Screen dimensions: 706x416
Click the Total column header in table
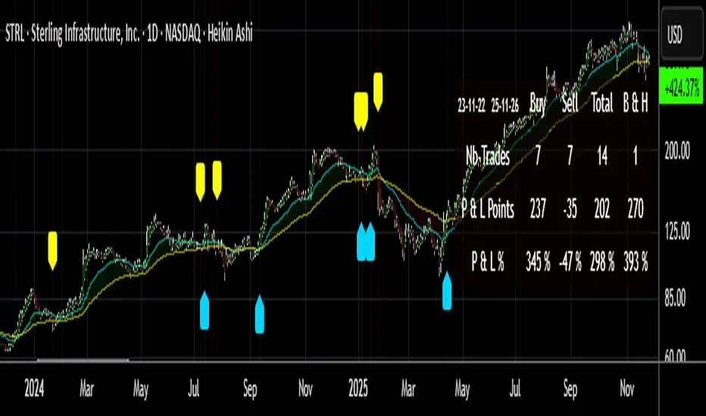tap(602, 104)
